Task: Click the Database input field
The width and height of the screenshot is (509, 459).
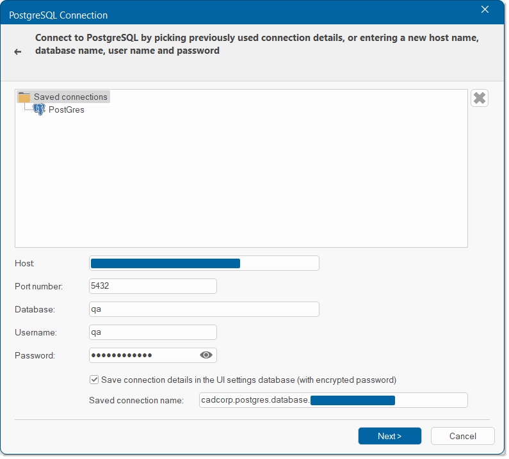Action: point(204,309)
